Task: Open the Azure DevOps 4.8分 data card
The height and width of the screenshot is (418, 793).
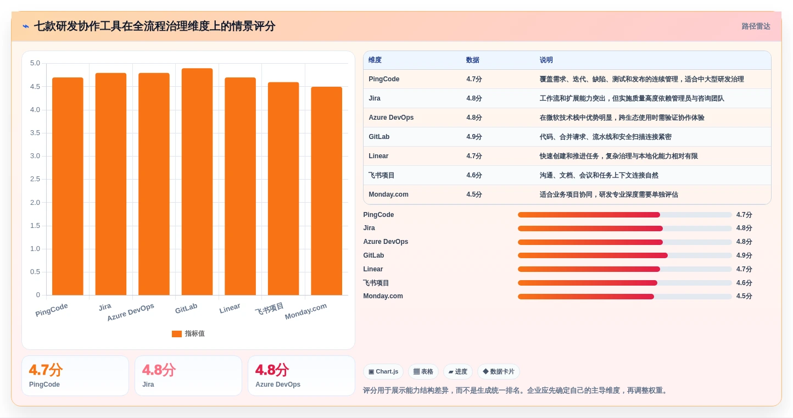Action: pos(301,376)
